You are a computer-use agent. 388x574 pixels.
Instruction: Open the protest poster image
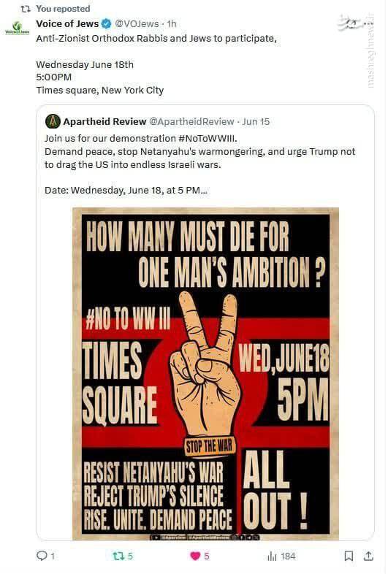point(205,374)
